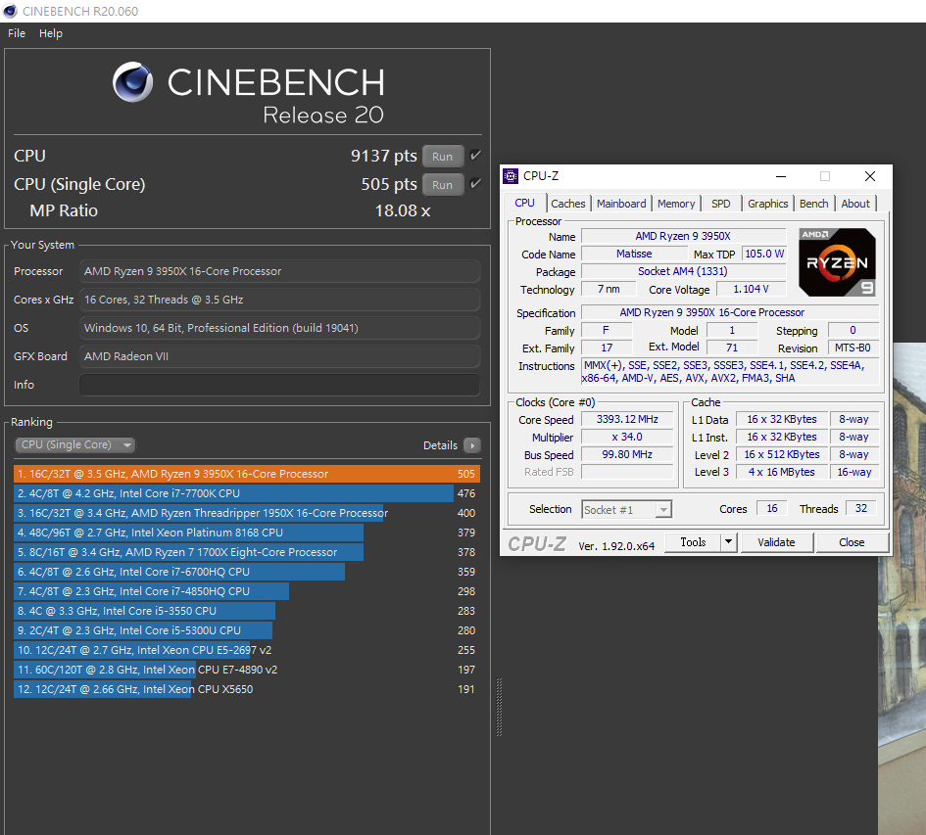The height and width of the screenshot is (835, 926).
Task: Open the SPD tab in CPU-Z
Action: 721,204
